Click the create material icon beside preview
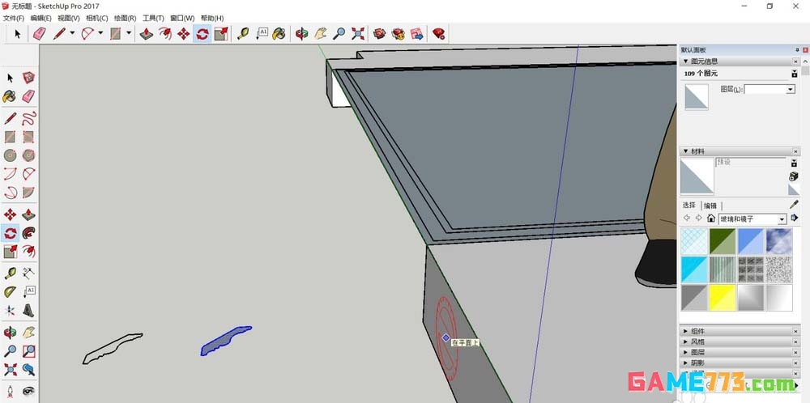 point(794,176)
